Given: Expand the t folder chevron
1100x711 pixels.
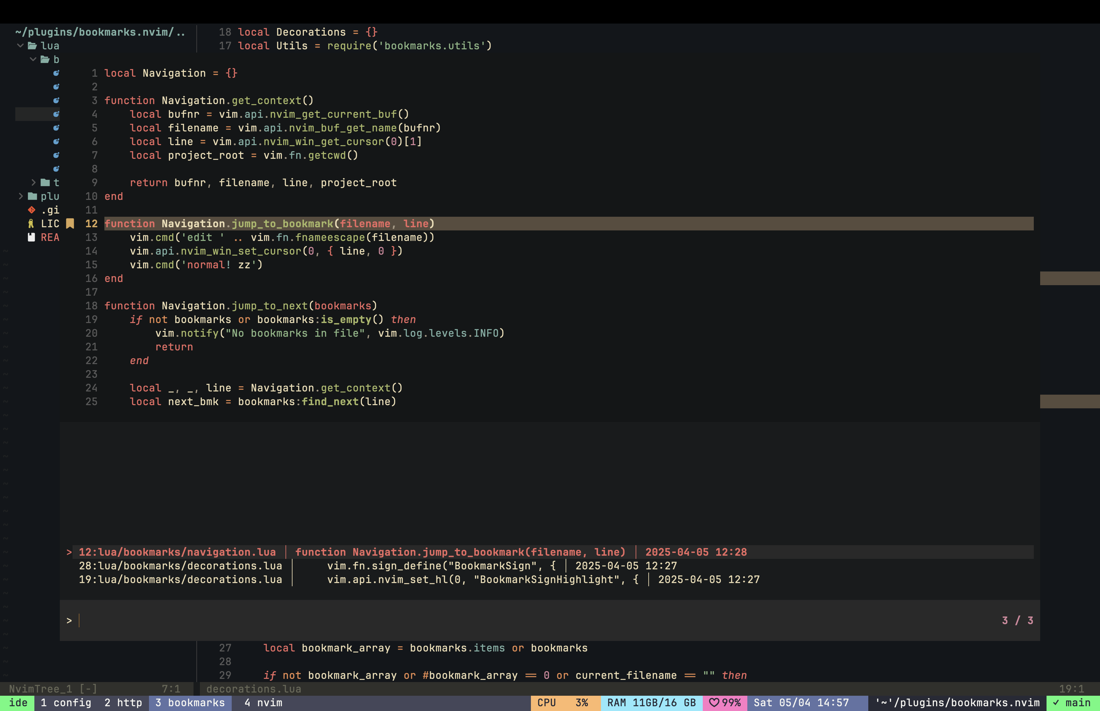Looking at the screenshot, I should (x=33, y=183).
